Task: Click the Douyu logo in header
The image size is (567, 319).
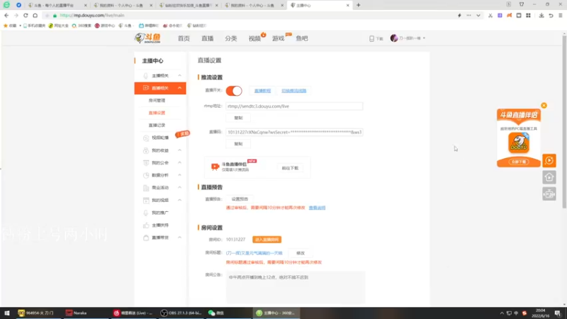Action: point(147,38)
